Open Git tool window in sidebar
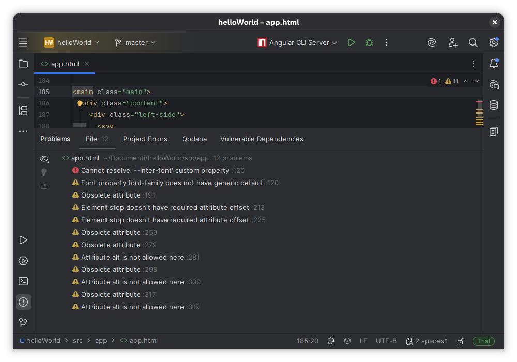Viewport: 517px width, 362px height. click(23, 323)
